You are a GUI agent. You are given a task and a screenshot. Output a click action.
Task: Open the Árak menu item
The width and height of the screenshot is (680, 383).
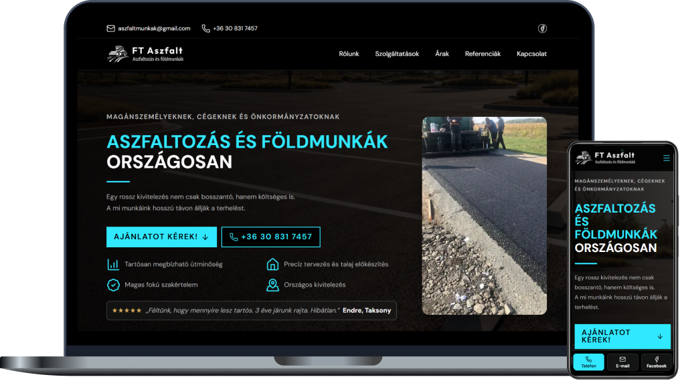pos(442,53)
